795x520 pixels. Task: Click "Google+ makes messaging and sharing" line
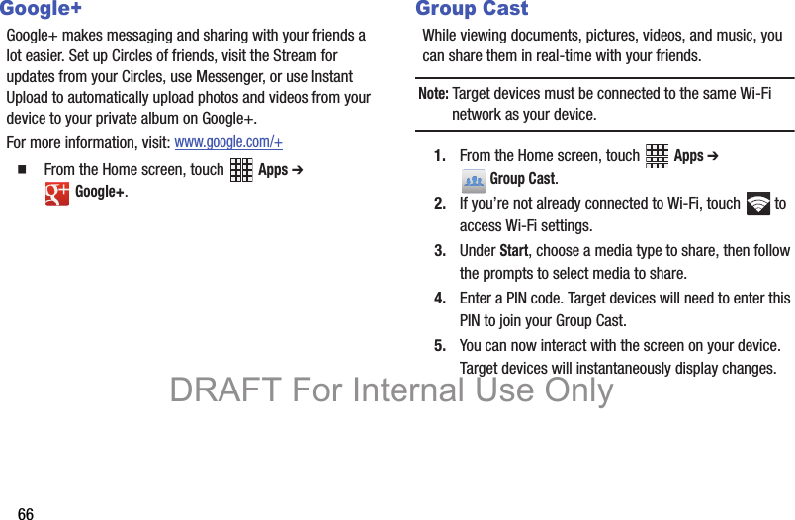186,35
